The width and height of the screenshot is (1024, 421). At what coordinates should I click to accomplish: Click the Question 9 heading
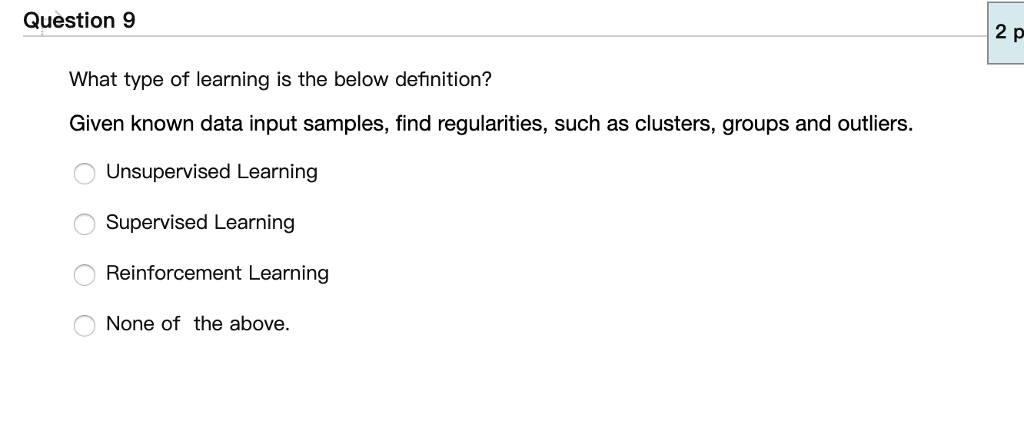pos(79,21)
